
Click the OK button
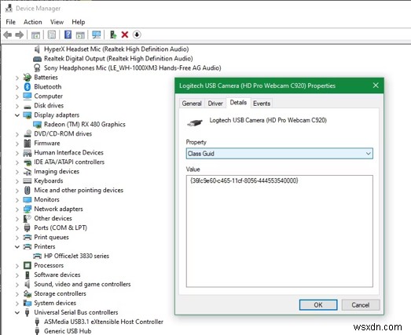pos(318,305)
